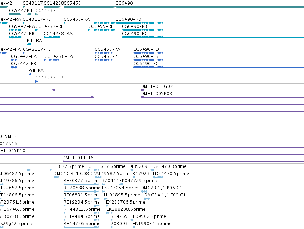Select transcript CG5447-RB
The image size is (304, 229).
coord(21,33)
